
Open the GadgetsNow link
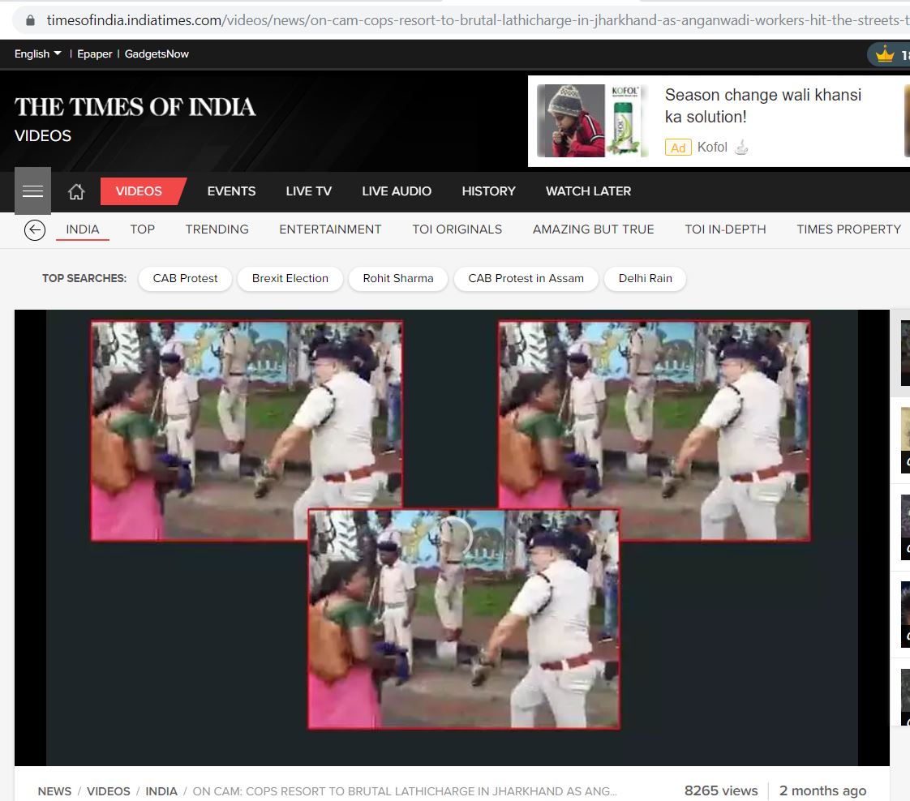(x=157, y=54)
